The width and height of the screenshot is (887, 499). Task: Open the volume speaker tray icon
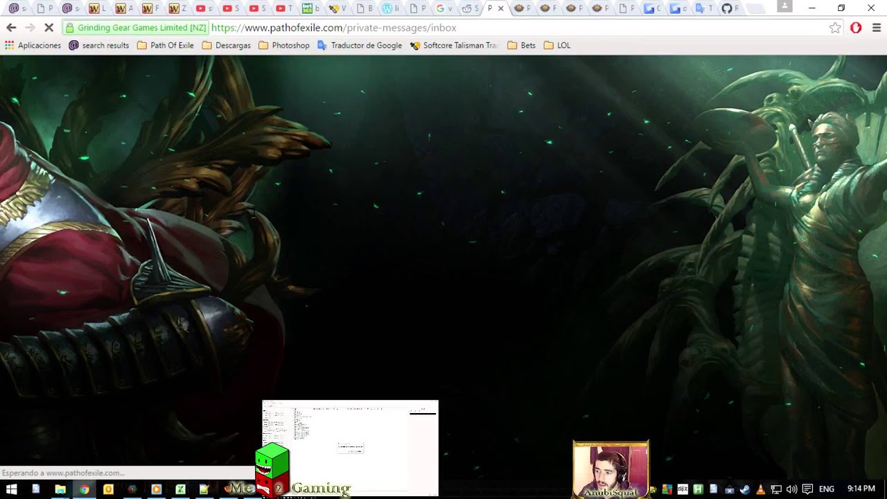[x=791, y=489]
